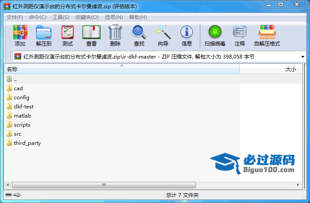Select the scripts folder icon
Image resolution: width=310 pixels, height=203 pixels.
click(9, 124)
